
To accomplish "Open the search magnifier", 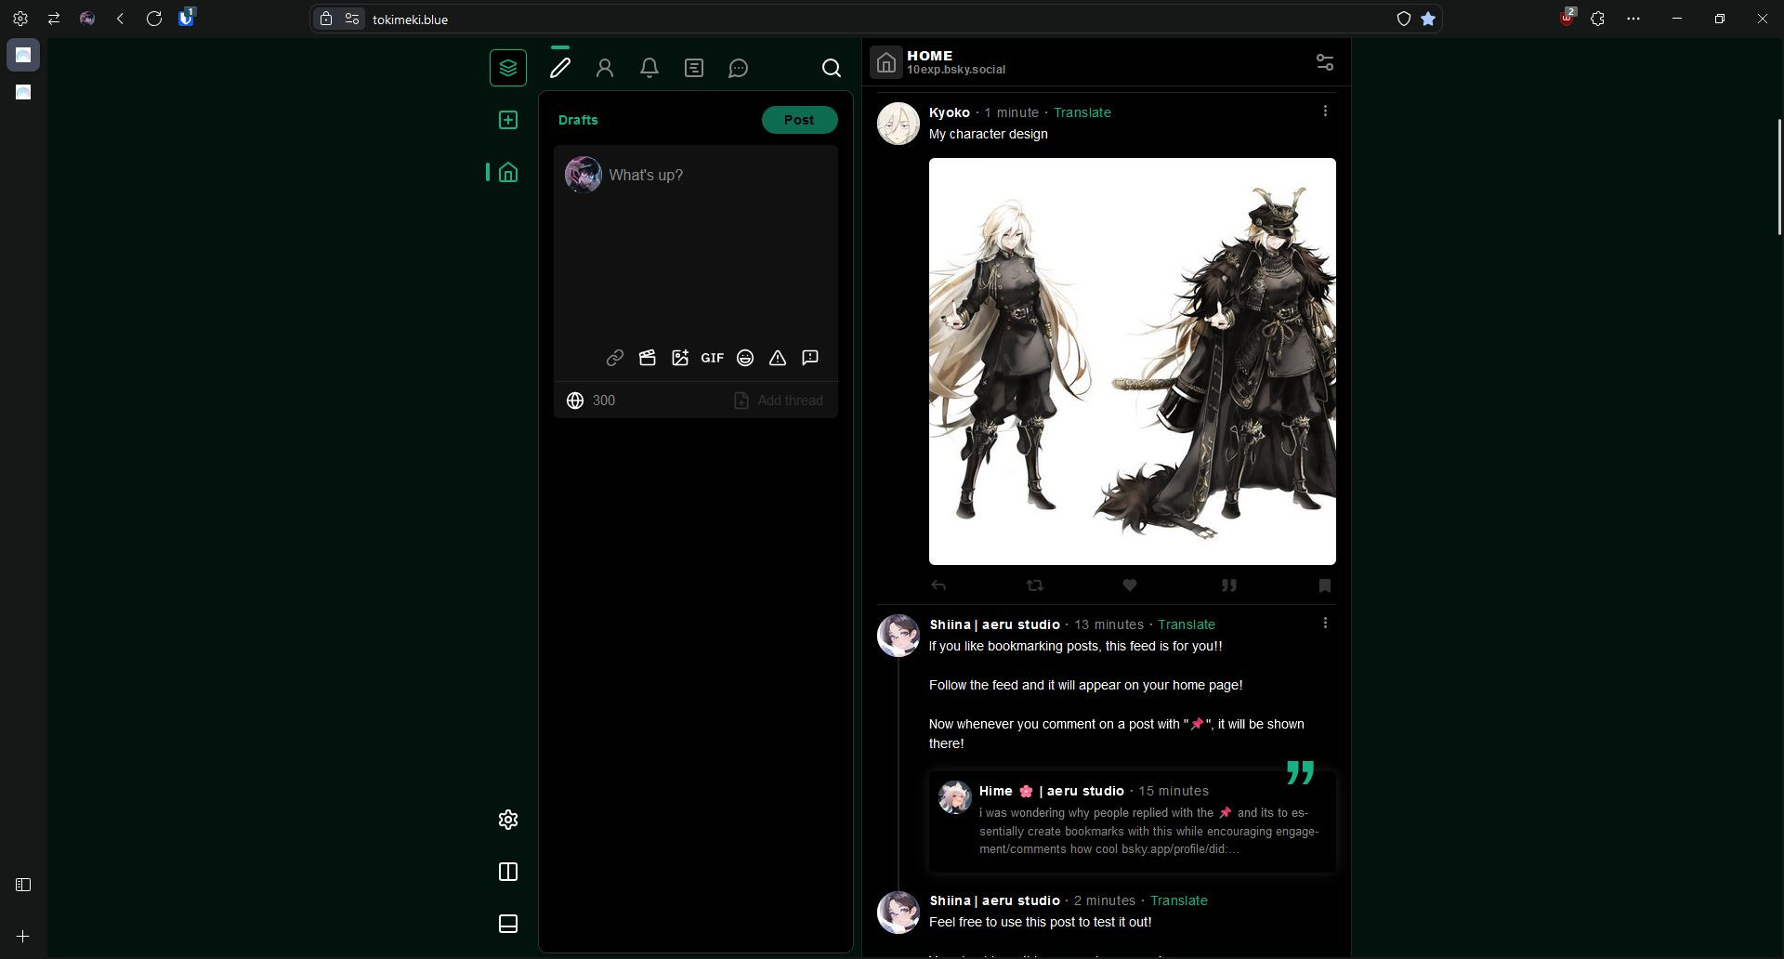I will click(x=832, y=68).
